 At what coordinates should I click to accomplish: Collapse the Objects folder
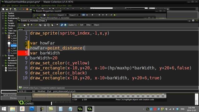tap(3, 33)
